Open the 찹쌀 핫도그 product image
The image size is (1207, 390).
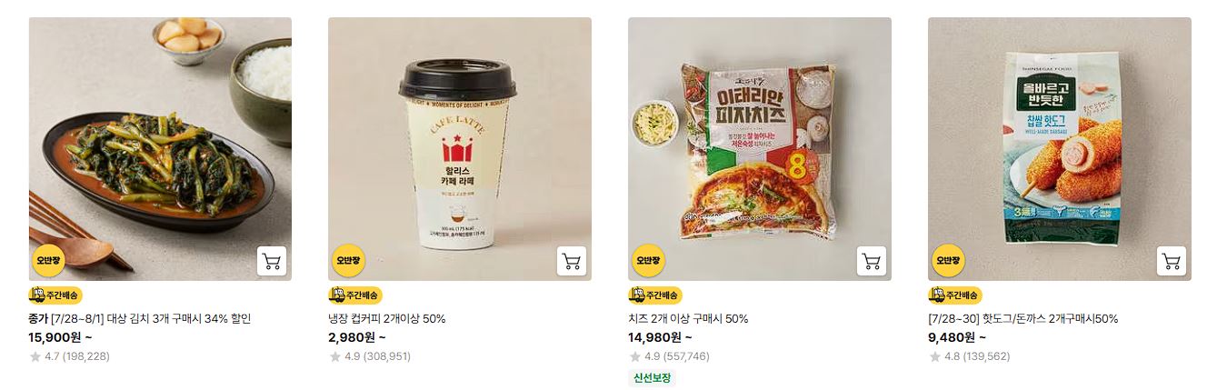pyautogui.click(x=1060, y=149)
